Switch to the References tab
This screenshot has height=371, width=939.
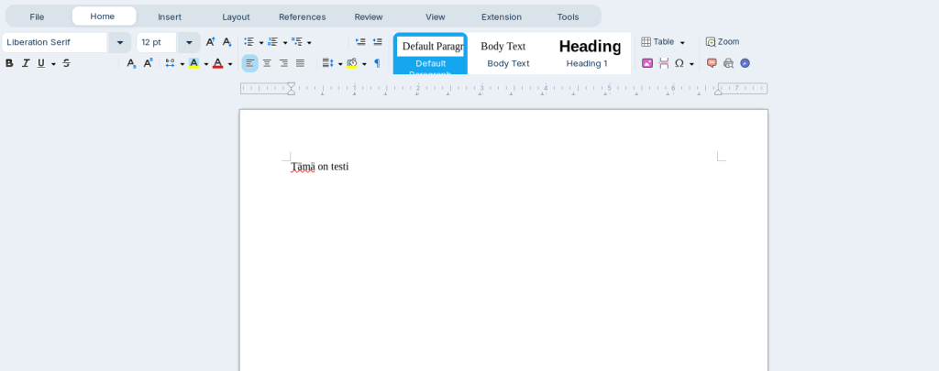tap(303, 16)
